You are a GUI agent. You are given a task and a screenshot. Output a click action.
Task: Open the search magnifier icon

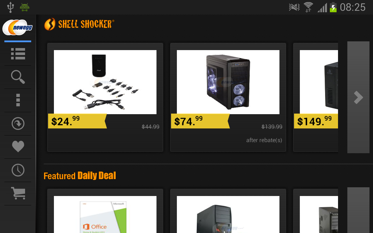click(18, 77)
